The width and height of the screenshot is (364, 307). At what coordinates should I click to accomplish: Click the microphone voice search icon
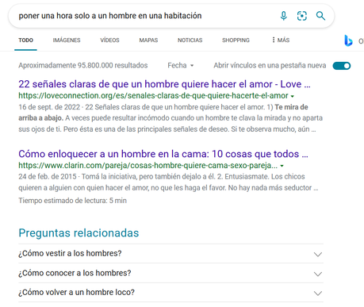coord(283,16)
